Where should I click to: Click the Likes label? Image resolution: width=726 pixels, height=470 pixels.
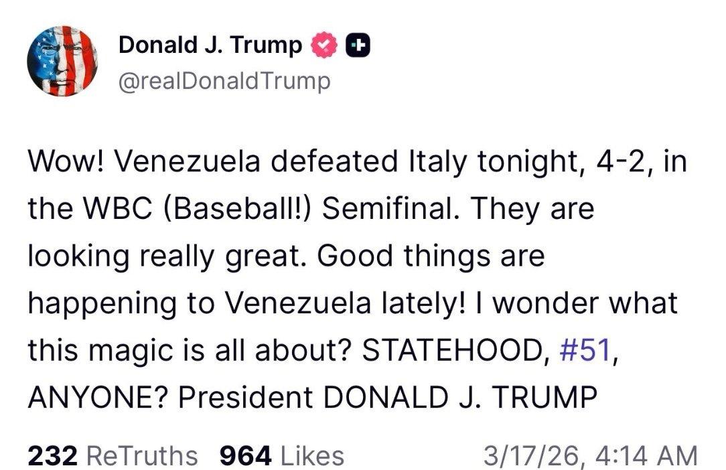[x=311, y=456]
